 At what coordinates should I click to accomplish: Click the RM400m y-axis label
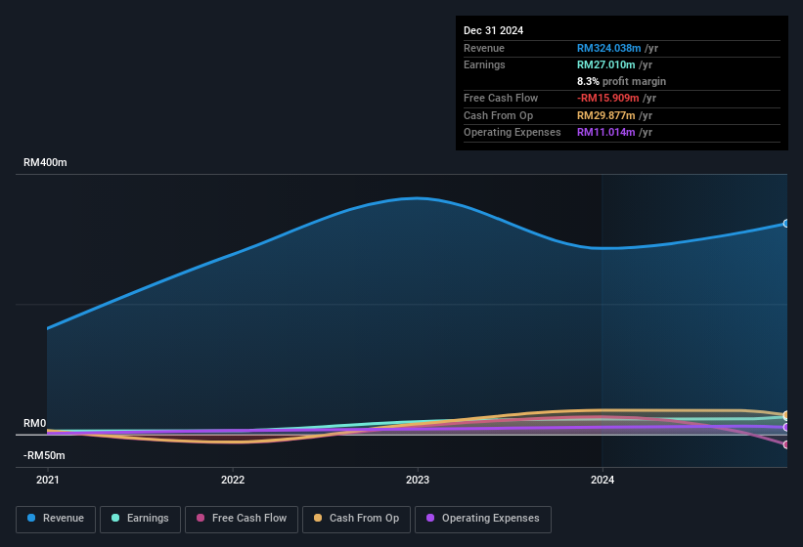tap(45, 162)
